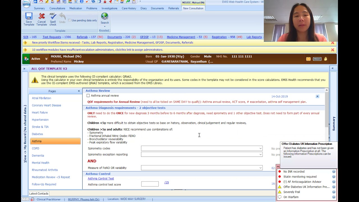Open Test Requests workflow link
Image resolution: width=359 pixels, height=202 pixels.
click(x=52, y=37)
